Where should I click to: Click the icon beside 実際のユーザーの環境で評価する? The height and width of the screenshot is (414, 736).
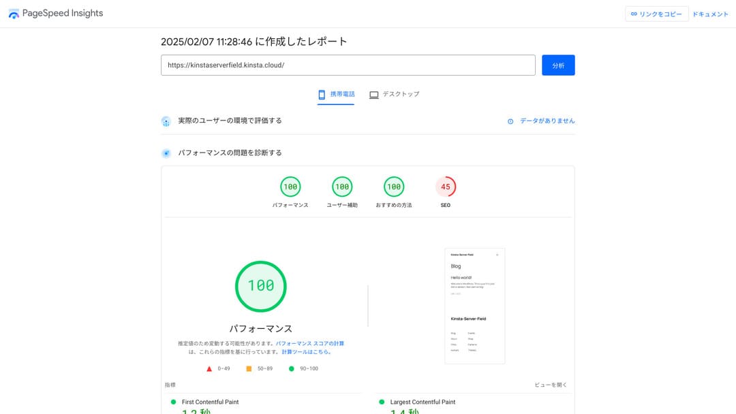coord(166,121)
